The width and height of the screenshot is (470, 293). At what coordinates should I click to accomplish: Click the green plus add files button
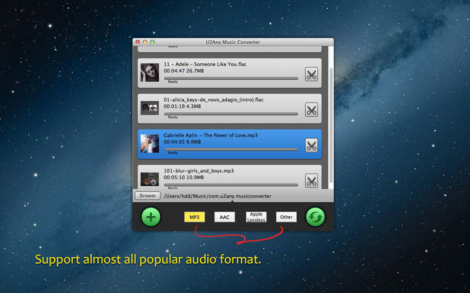click(x=151, y=217)
